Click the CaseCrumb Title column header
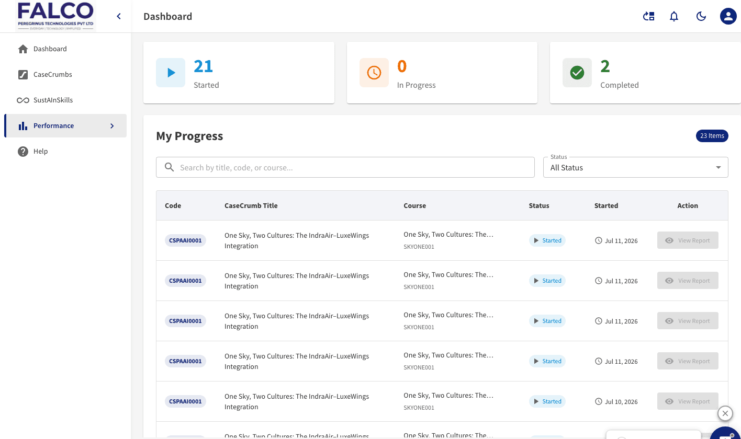 click(x=251, y=205)
